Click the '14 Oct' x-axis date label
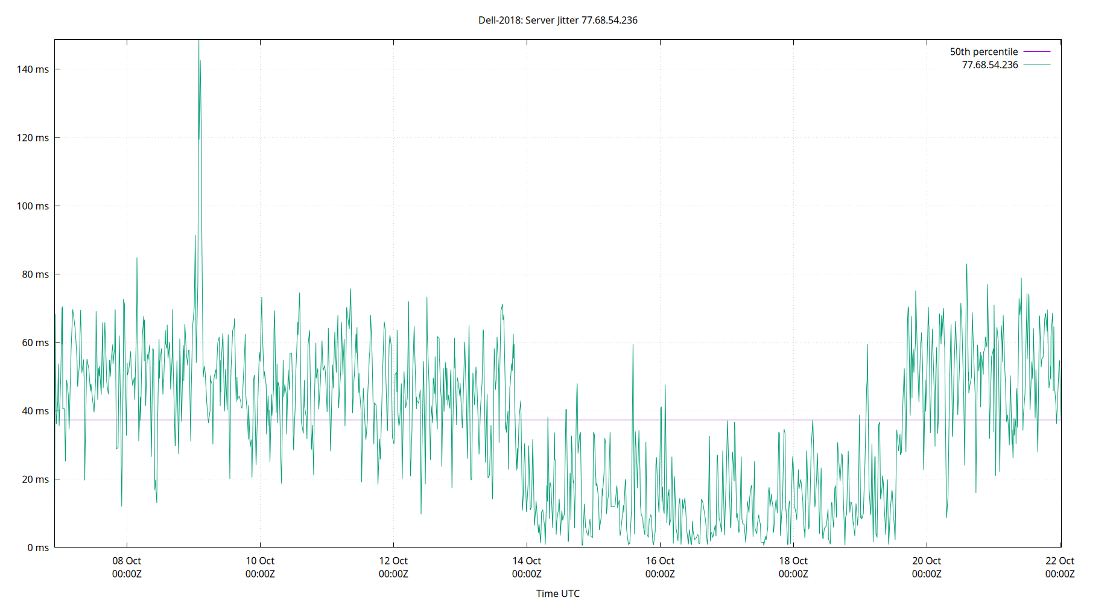The height and width of the screenshot is (603, 1116). coord(527,561)
